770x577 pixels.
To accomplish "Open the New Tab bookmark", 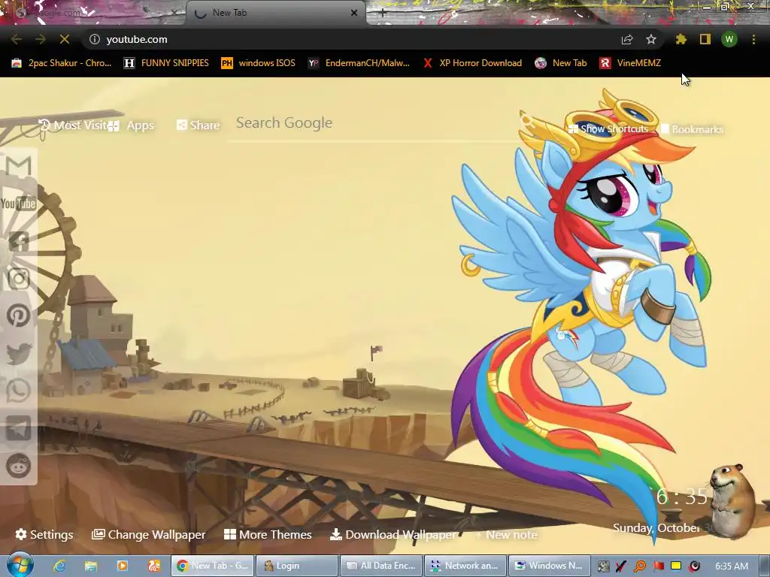I will click(x=561, y=63).
